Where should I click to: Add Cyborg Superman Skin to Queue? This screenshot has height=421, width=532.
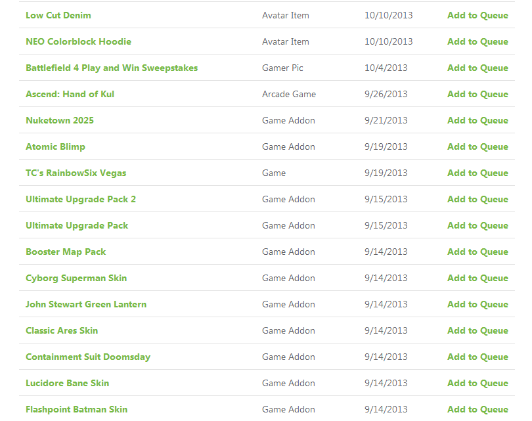pyautogui.click(x=477, y=278)
